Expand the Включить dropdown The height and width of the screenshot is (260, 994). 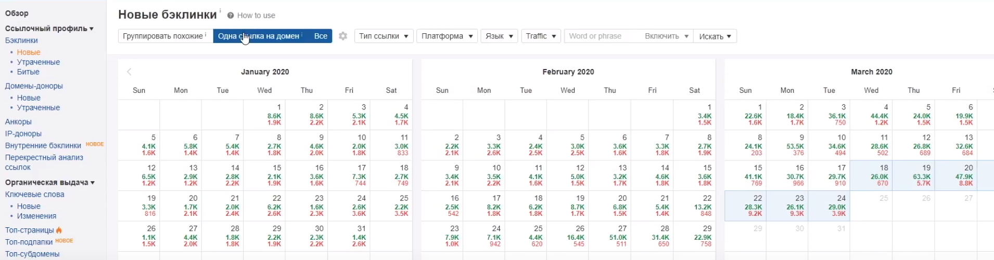(666, 36)
